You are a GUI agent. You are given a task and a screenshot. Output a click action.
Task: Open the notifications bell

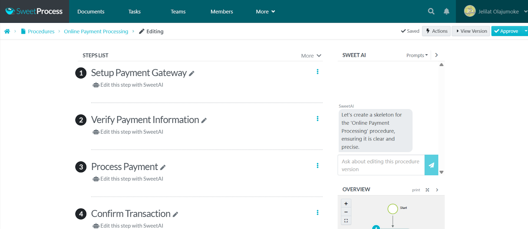click(446, 11)
